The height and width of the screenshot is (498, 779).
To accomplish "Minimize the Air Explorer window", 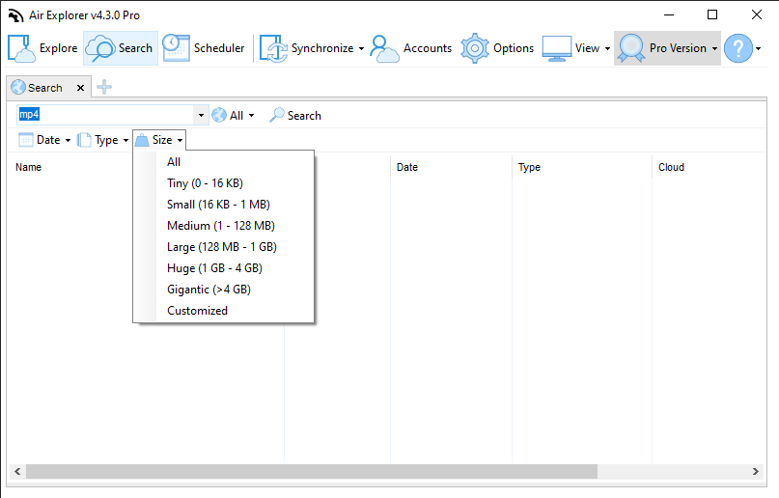I will coord(669,14).
